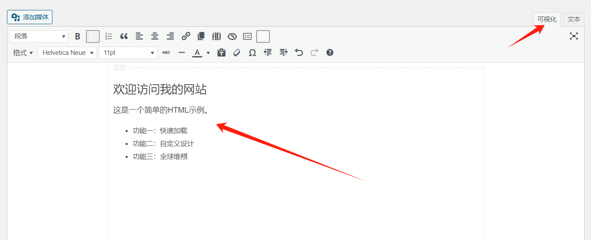Apply the text color

pyautogui.click(x=197, y=53)
